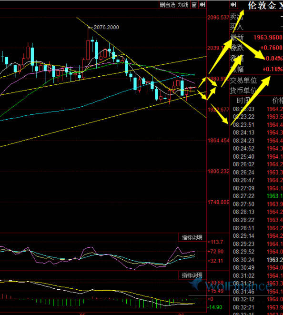Screen dimensions: 283x315
Task: Click the 2076.2000 high price label
Action: (x=106, y=27)
